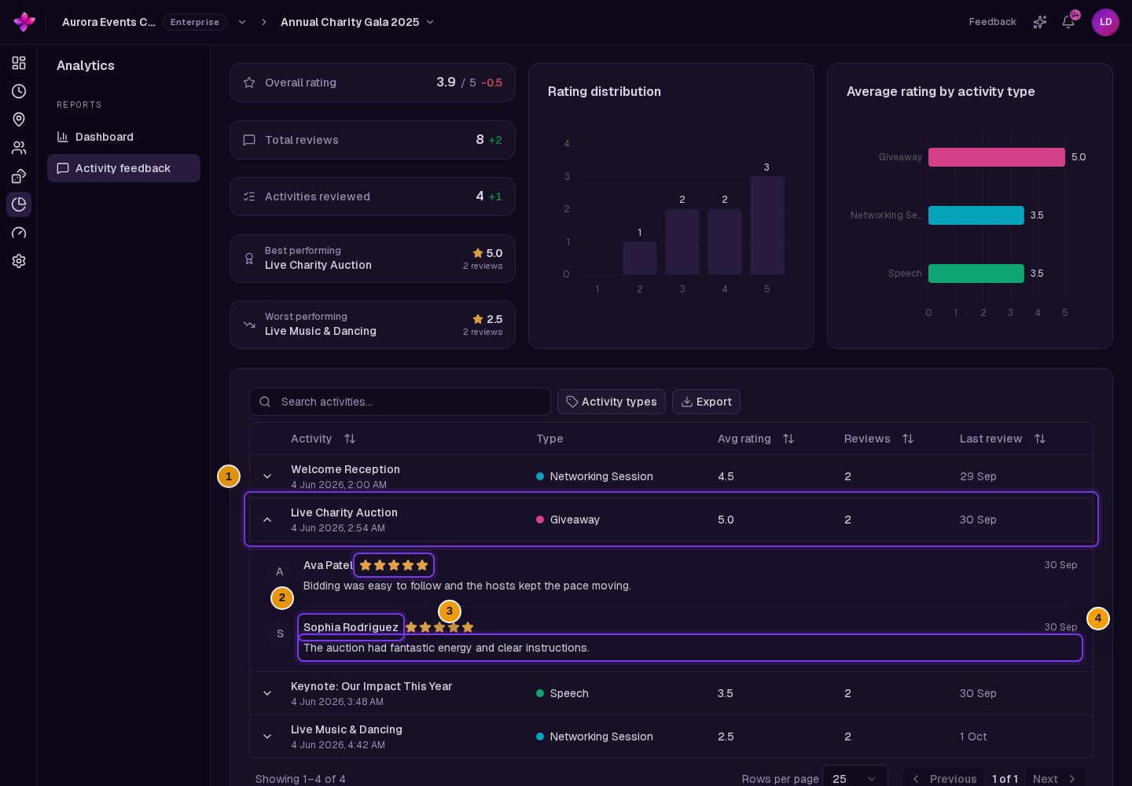Sort by Activity column arrows

pos(350,439)
